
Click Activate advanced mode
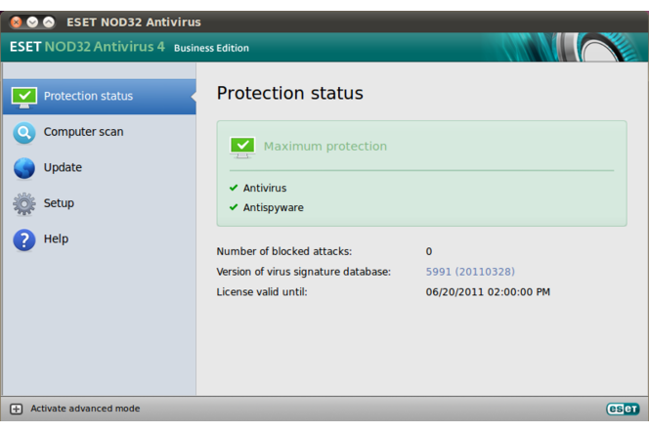(85, 409)
